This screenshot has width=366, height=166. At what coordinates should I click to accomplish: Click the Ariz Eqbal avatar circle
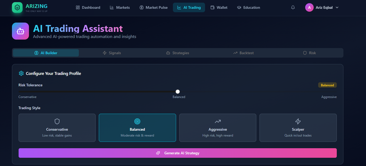309,7
